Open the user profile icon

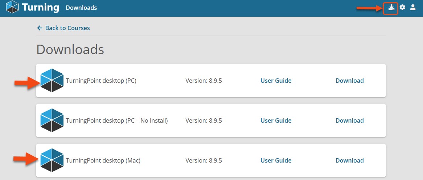(413, 8)
